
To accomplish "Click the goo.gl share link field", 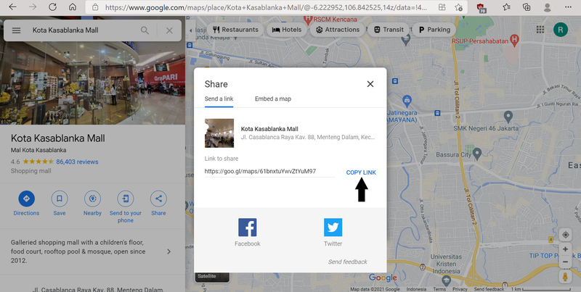I will tap(269, 172).
